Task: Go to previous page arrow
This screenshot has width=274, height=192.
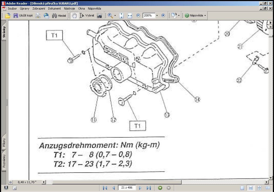Action: click(x=114, y=188)
